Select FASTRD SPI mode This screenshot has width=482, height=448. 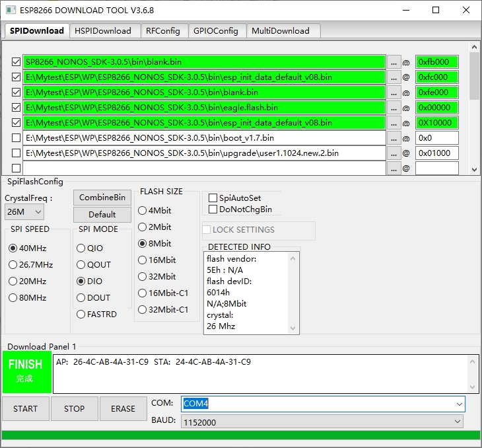click(97, 314)
